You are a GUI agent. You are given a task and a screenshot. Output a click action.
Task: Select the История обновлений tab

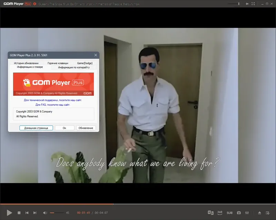(x=27, y=63)
